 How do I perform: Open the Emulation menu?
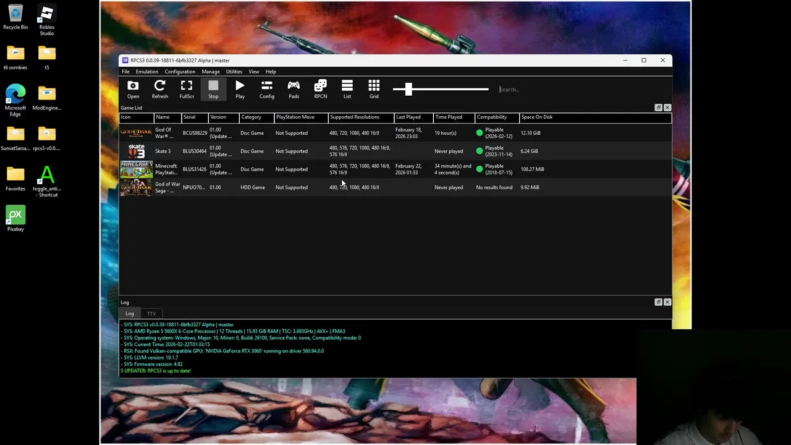click(x=147, y=72)
